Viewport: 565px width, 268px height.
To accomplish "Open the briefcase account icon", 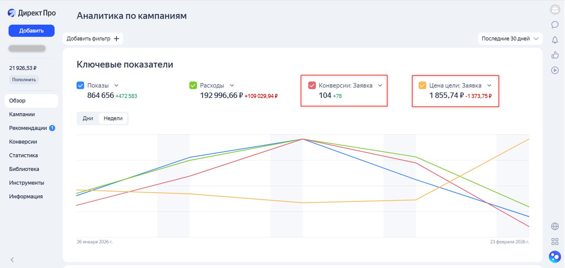I will pyautogui.click(x=555, y=10).
